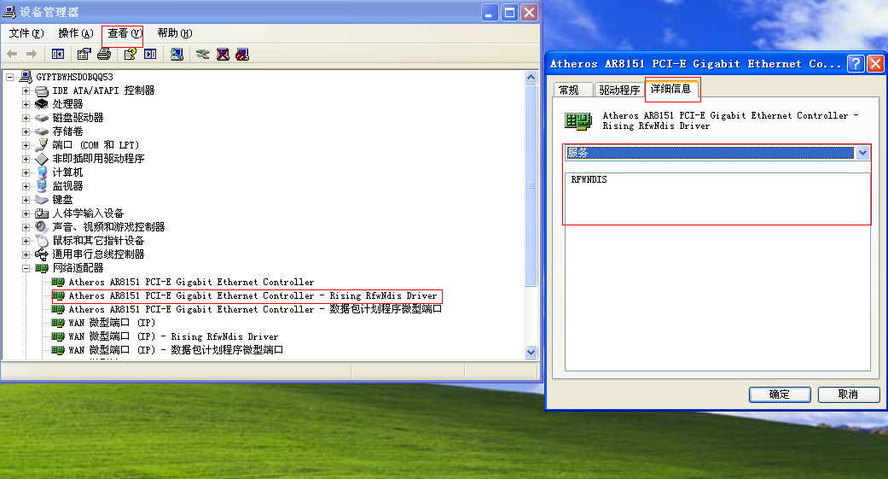
Task: Select Atheros AR8151 - Rising RfwNdis Driver row
Action: (253, 296)
